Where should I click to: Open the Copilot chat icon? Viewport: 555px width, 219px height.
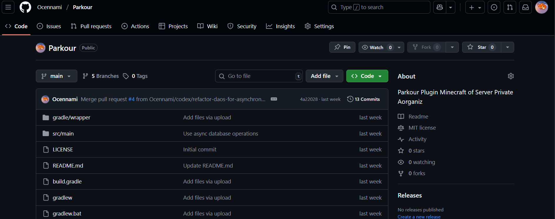point(440,7)
